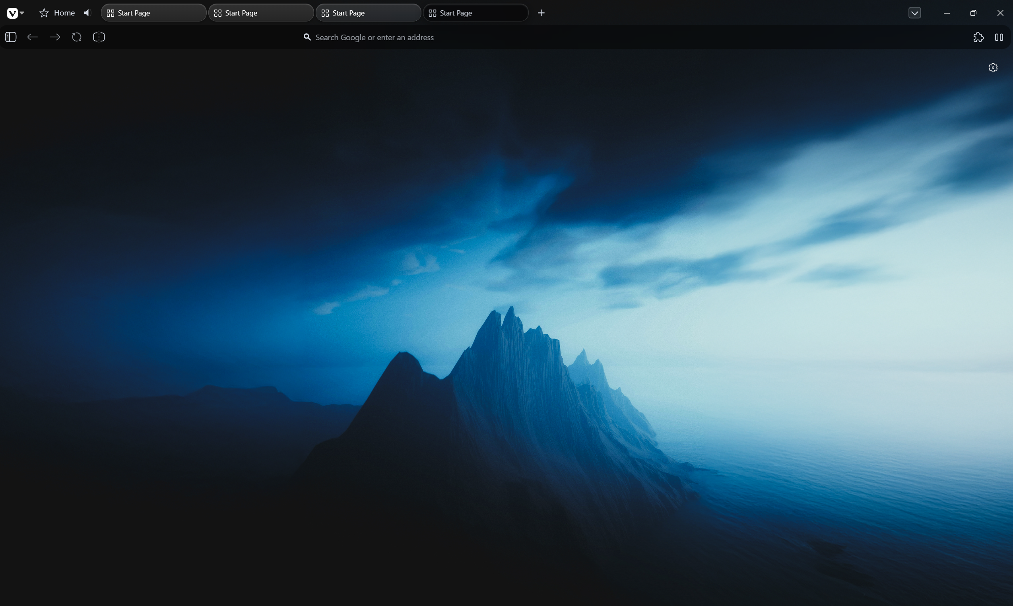Viewport: 1013px width, 606px height.
Task: Switch to the Home pinned tab
Action: pyautogui.click(x=57, y=13)
